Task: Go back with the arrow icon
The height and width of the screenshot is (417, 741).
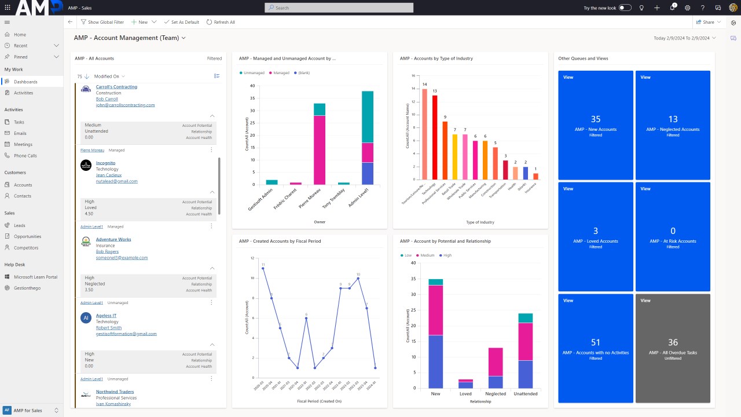Action: 70,22
